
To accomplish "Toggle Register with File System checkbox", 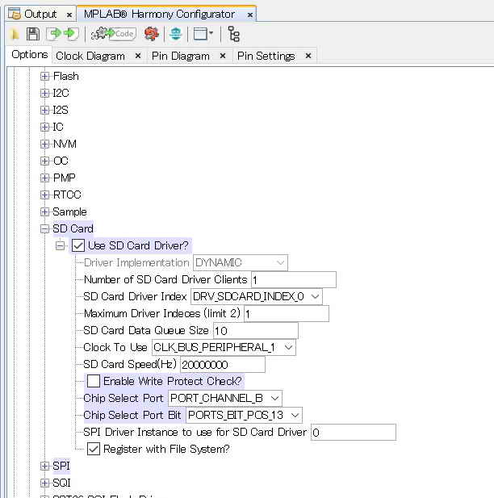I will point(94,449).
